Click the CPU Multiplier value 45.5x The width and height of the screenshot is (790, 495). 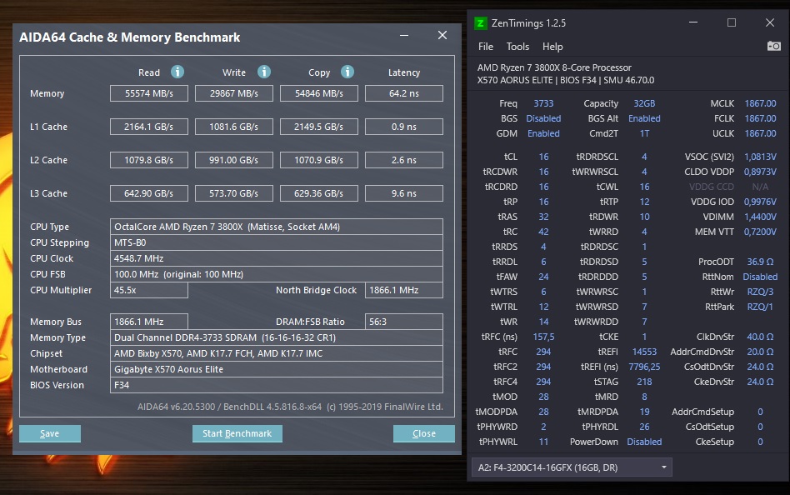point(149,290)
